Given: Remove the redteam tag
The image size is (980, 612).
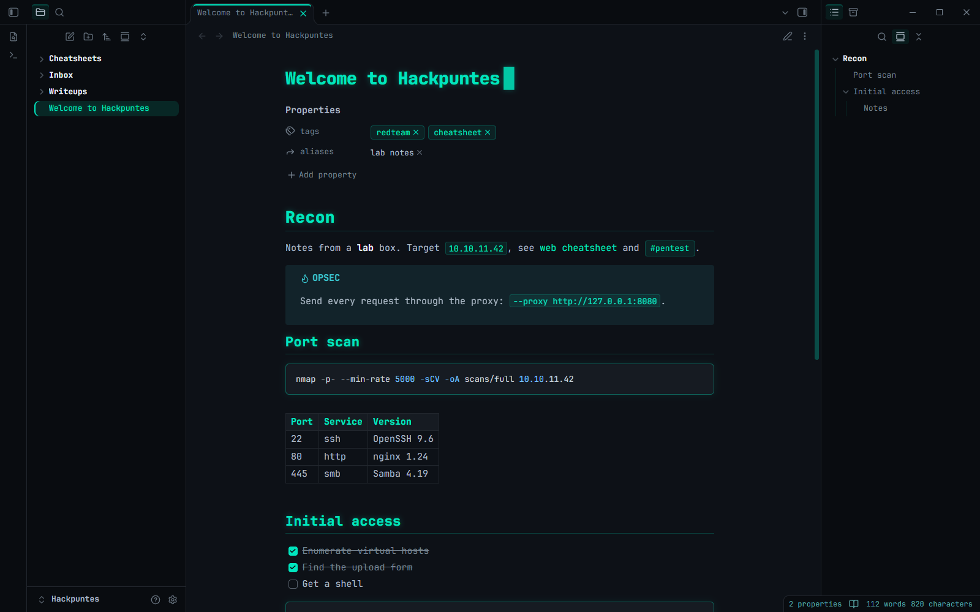Looking at the screenshot, I should point(416,132).
